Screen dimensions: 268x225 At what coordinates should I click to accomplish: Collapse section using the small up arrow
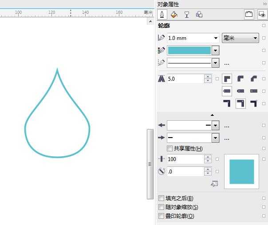(212, 115)
